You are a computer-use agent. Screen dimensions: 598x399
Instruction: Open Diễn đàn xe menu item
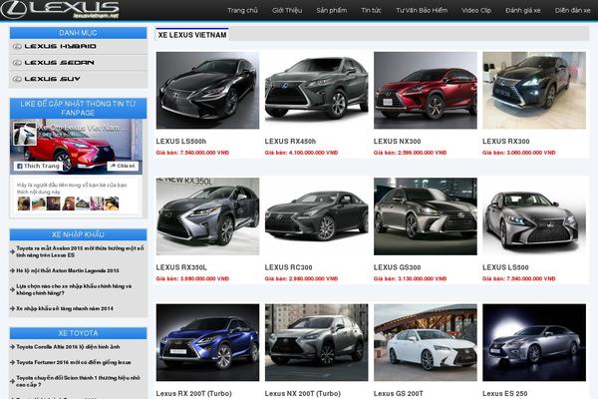tap(572, 10)
